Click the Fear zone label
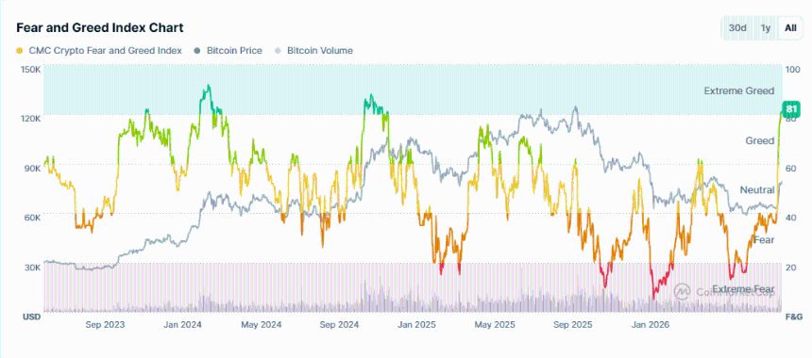Screen dimensions: 812x358 click(765, 239)
